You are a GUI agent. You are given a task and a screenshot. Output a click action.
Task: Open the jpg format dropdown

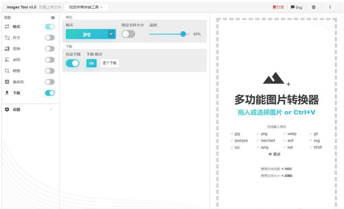[x=111, y=34]
